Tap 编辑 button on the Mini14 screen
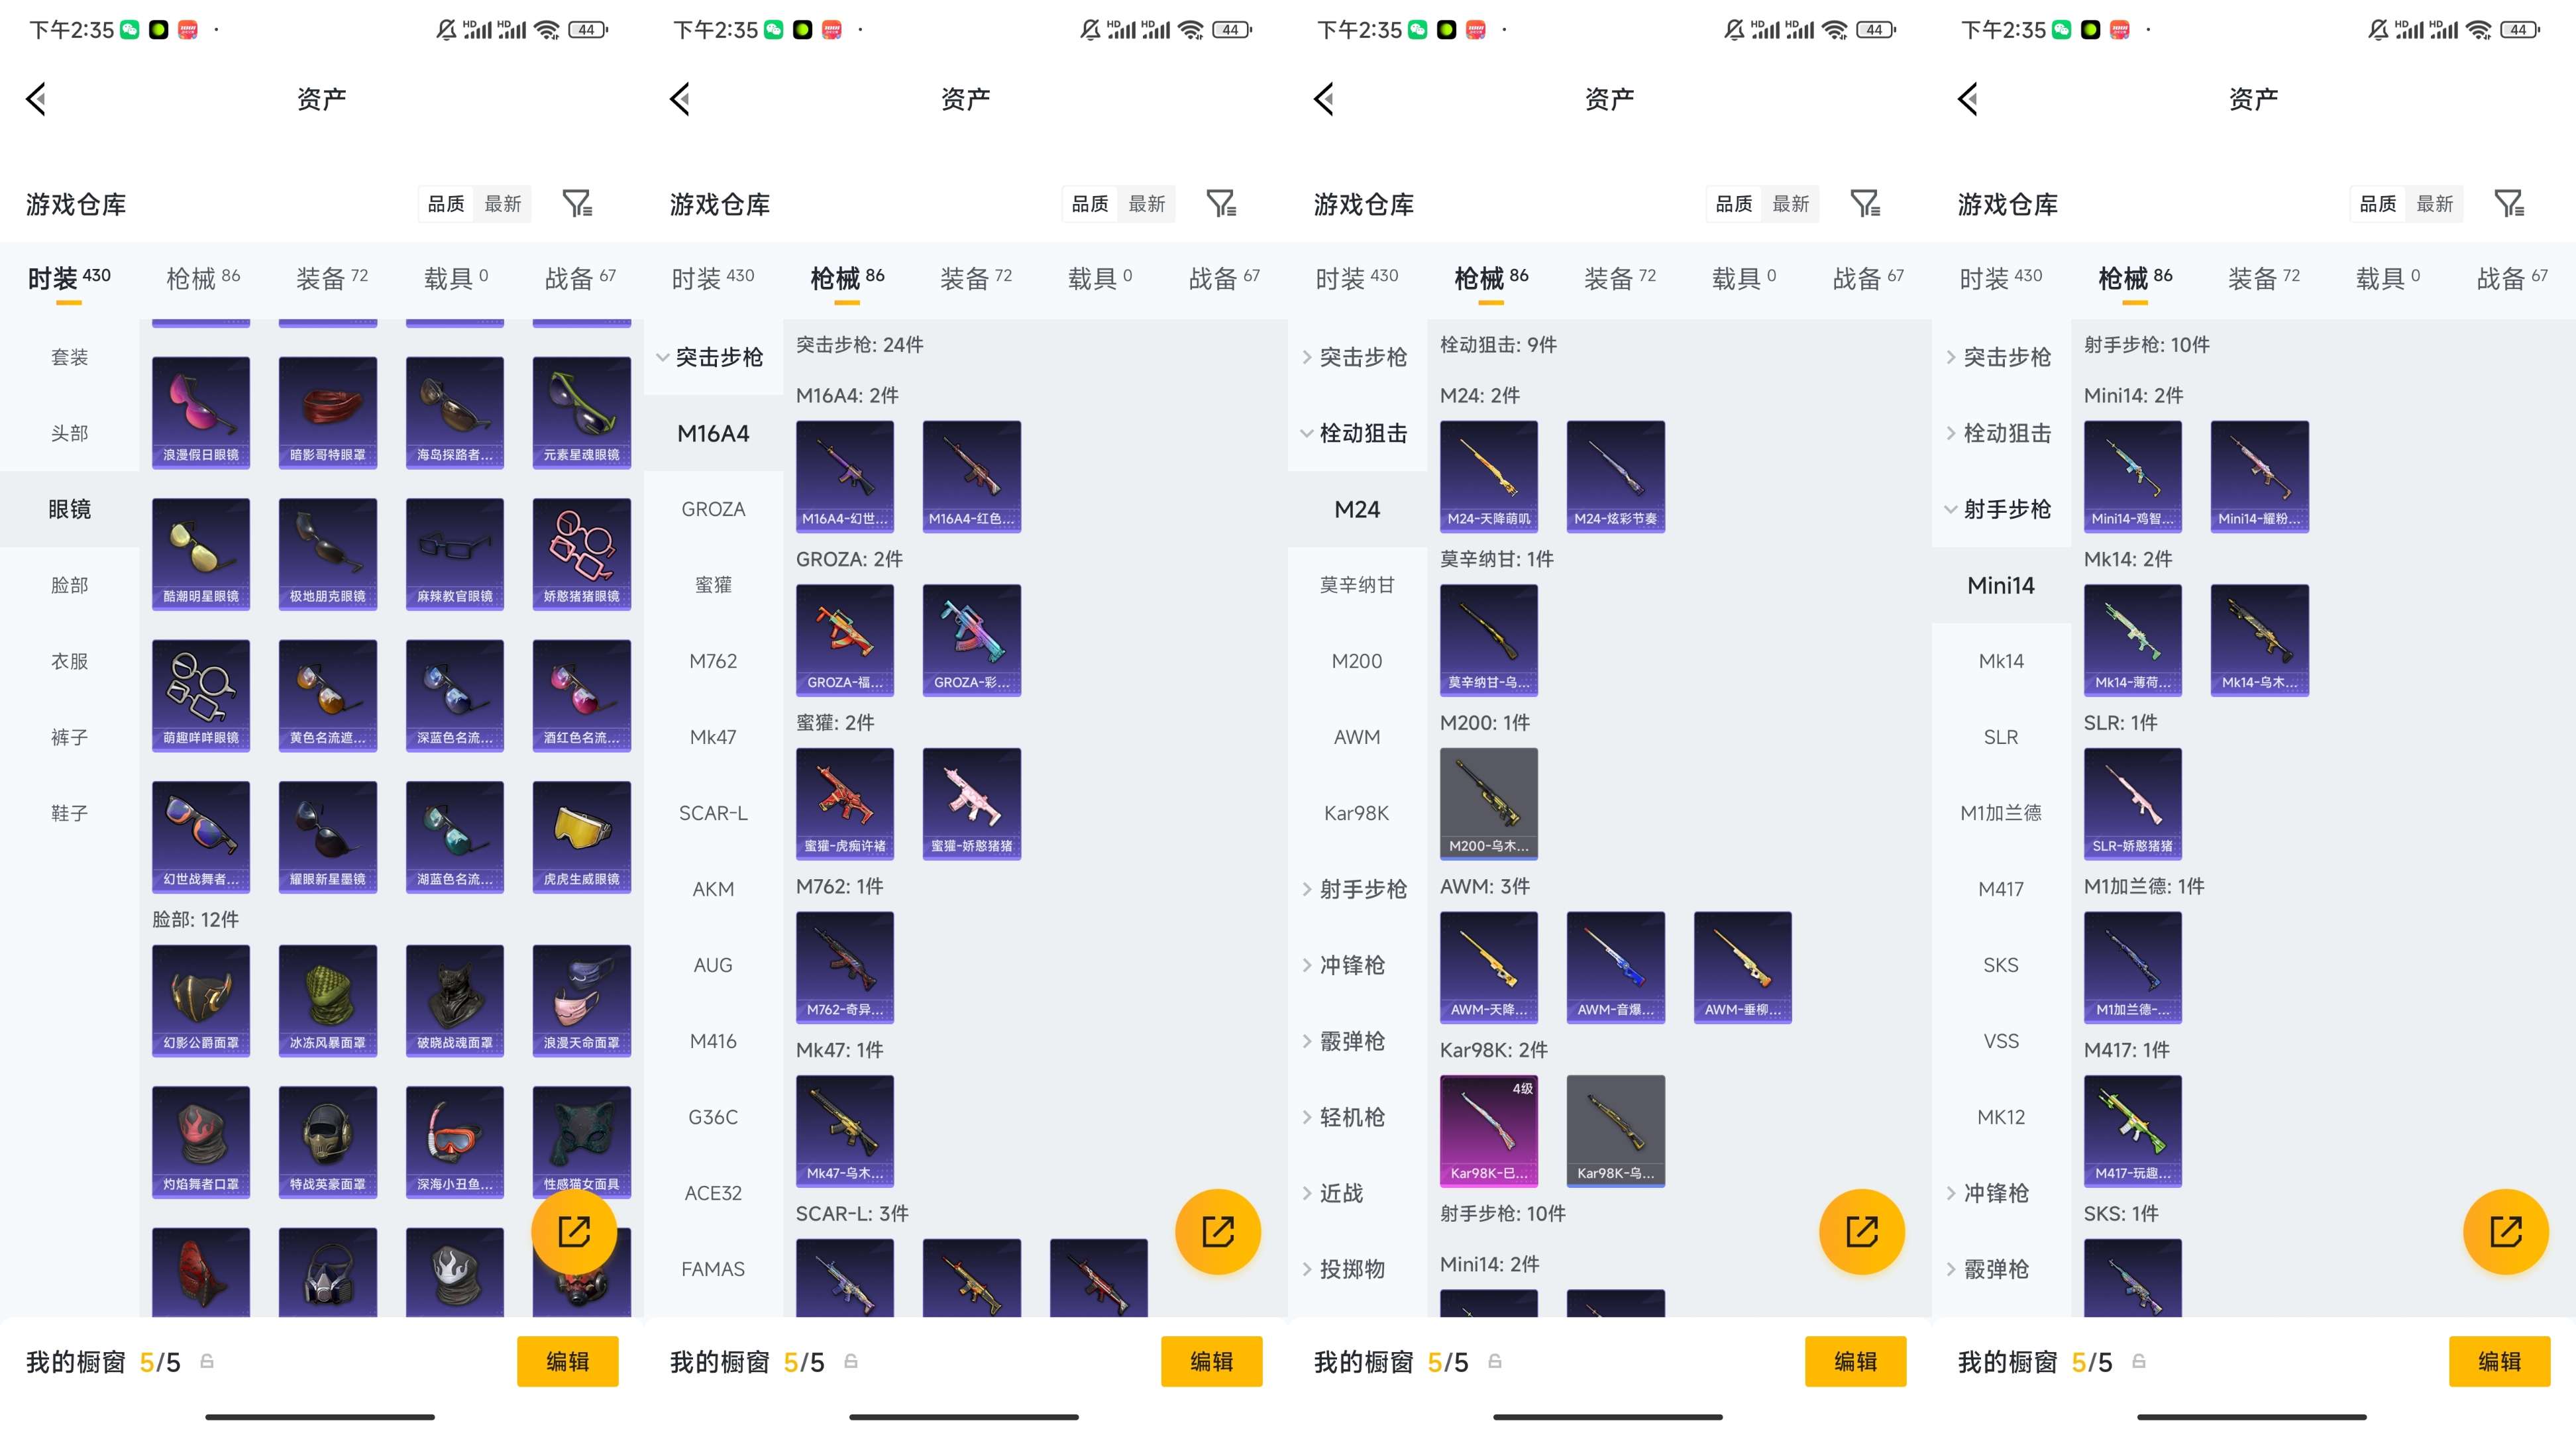This screenshot has width=2576, height=1431. (2499, 1361)
